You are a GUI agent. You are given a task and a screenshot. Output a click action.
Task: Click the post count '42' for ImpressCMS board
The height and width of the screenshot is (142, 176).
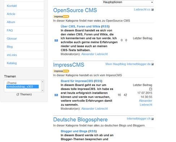pyautogui.click(x=125, y=95)
